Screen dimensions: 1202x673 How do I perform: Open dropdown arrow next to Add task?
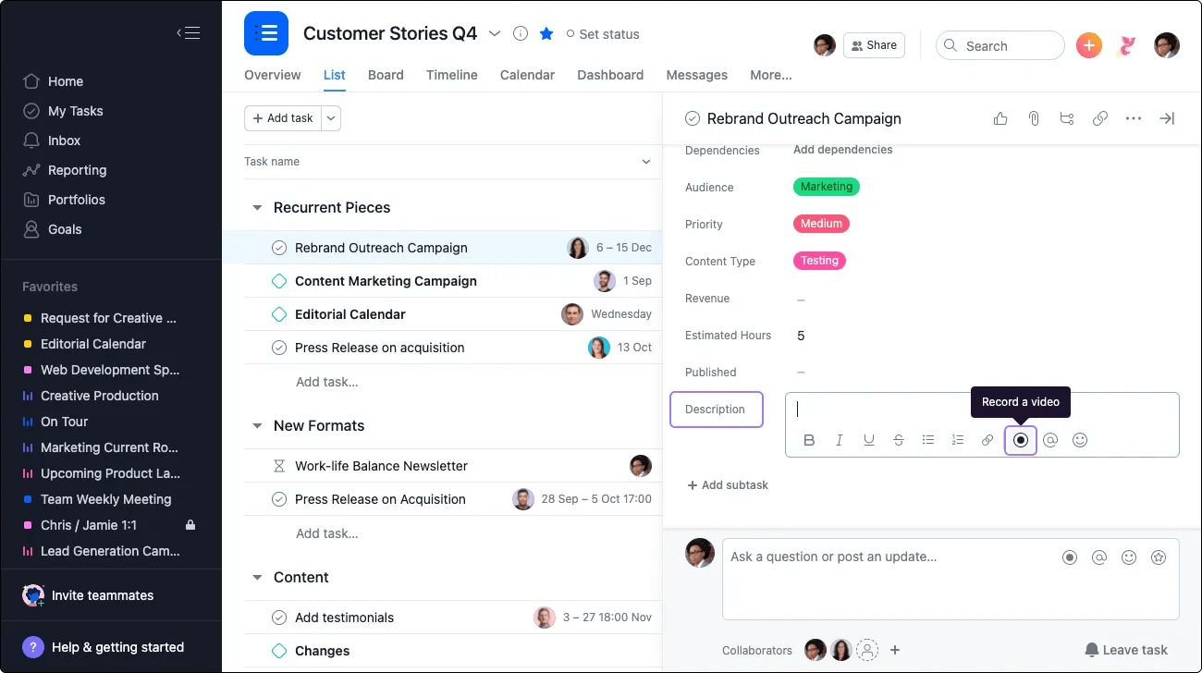tap(332, 118)
